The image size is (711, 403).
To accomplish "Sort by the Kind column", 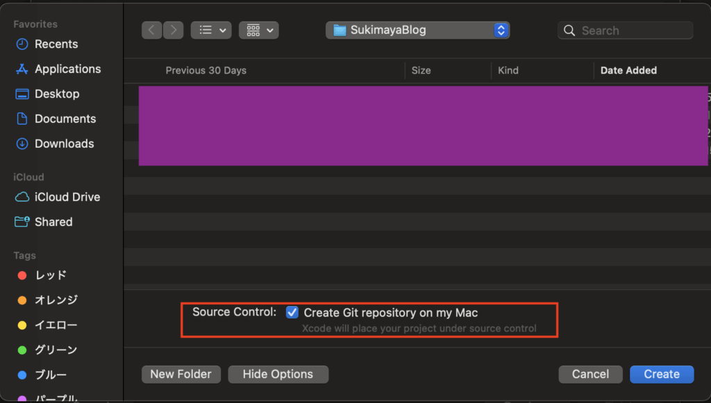I will click(508, 71).
